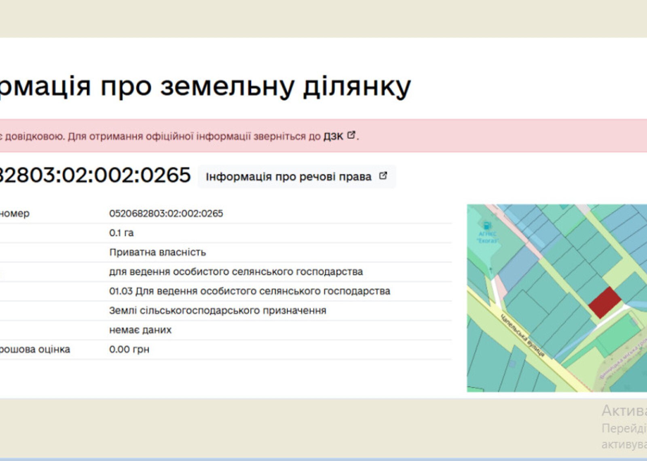Image resolution: width=647 pixels, height=461 pixels.
Task: Click the parcel map thumbnail
Action: click(x=556, y=298)
